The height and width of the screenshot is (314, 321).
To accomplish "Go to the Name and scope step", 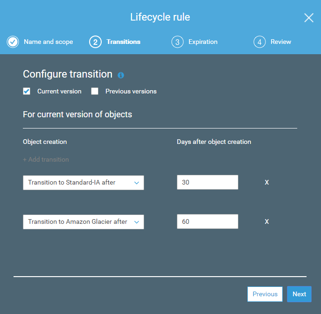I will tap(49, 42).
